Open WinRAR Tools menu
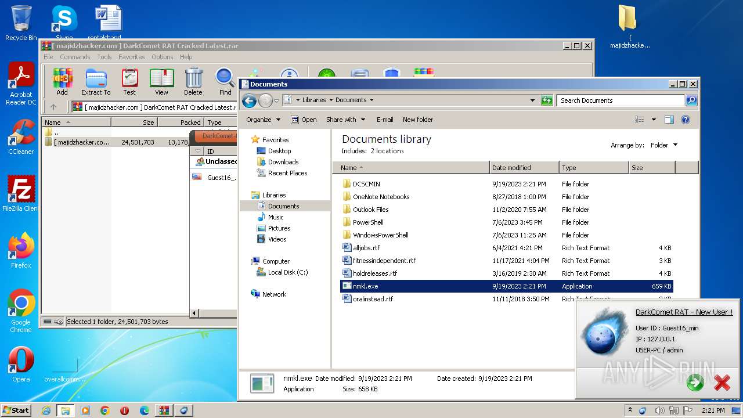This screenshot has width=743, height=418. tap(104, 57)
